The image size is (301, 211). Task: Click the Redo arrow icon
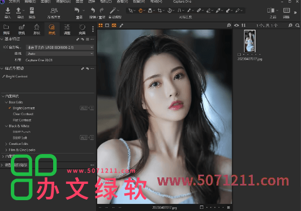point(102,10)
